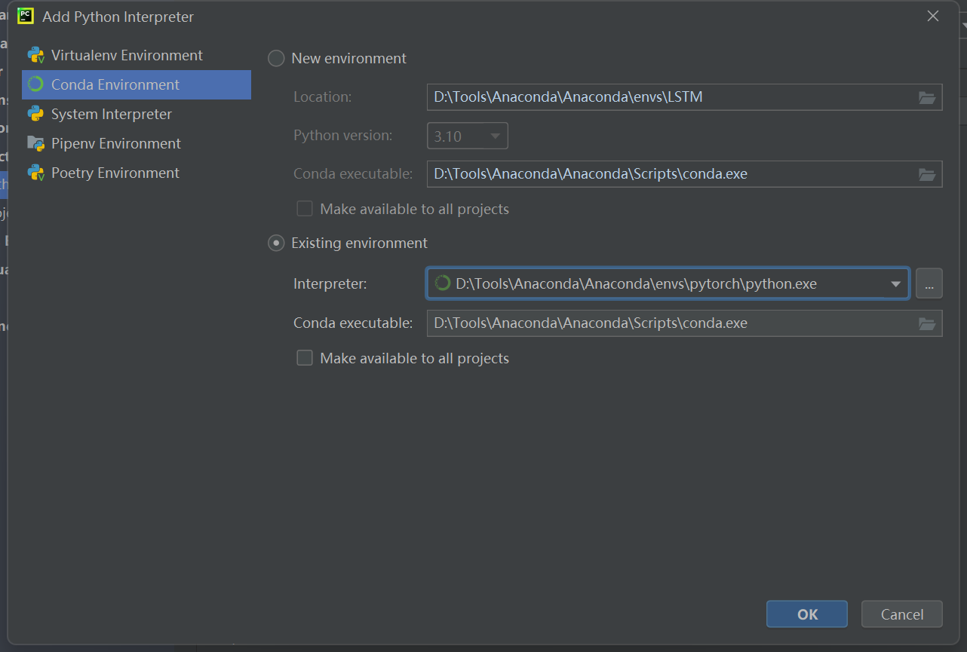
Task: Browse for the new environment Location folder
Action: coord(927,97)
